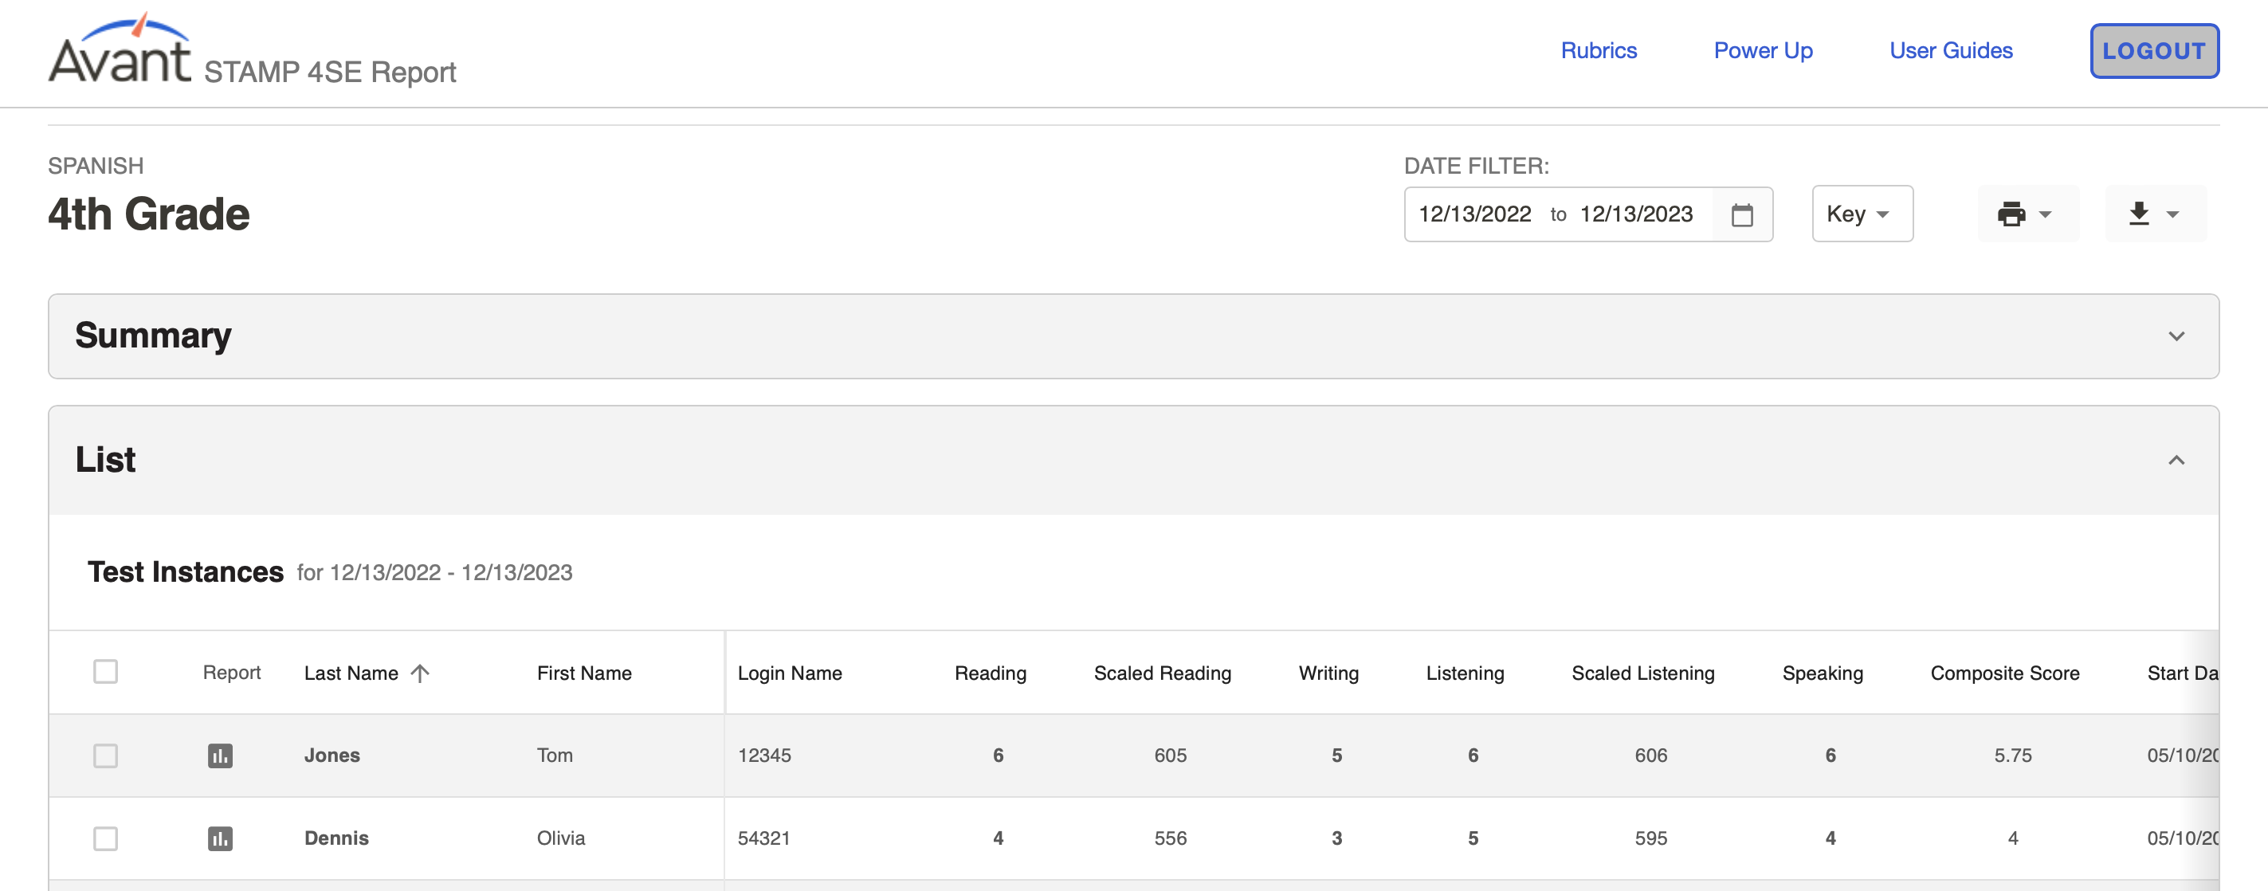
Task: Check the checkbox for Dennis row
Action: tap(106, 838)
